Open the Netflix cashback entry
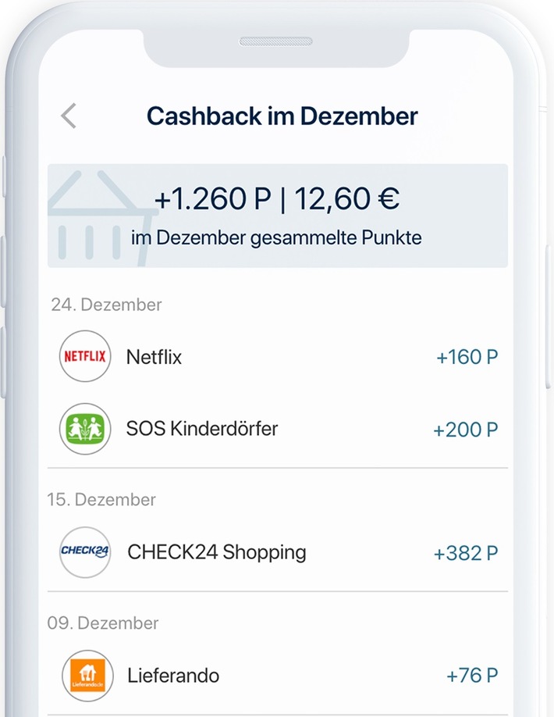Viewport: 554px width, 717px height. [x=154, y=358]
